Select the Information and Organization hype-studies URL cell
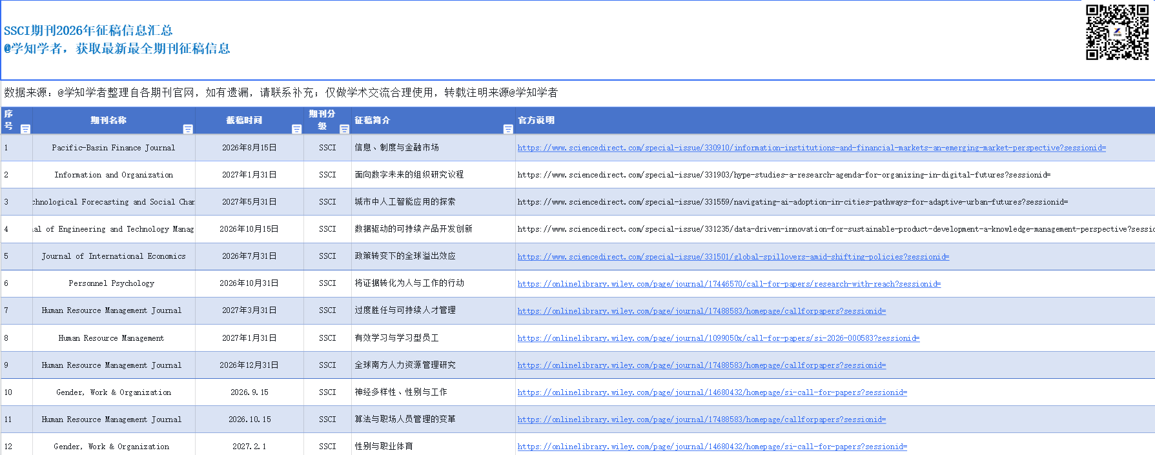The height and width of the screenshot is (455, 1155). (x=835, y=175)
